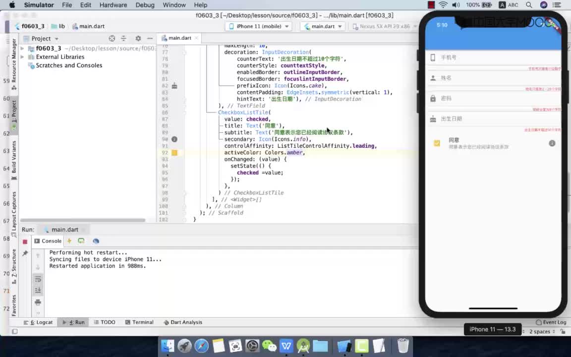Trigger Flutter hot reload lightning icon
The image size is (571, 357).
69,241
